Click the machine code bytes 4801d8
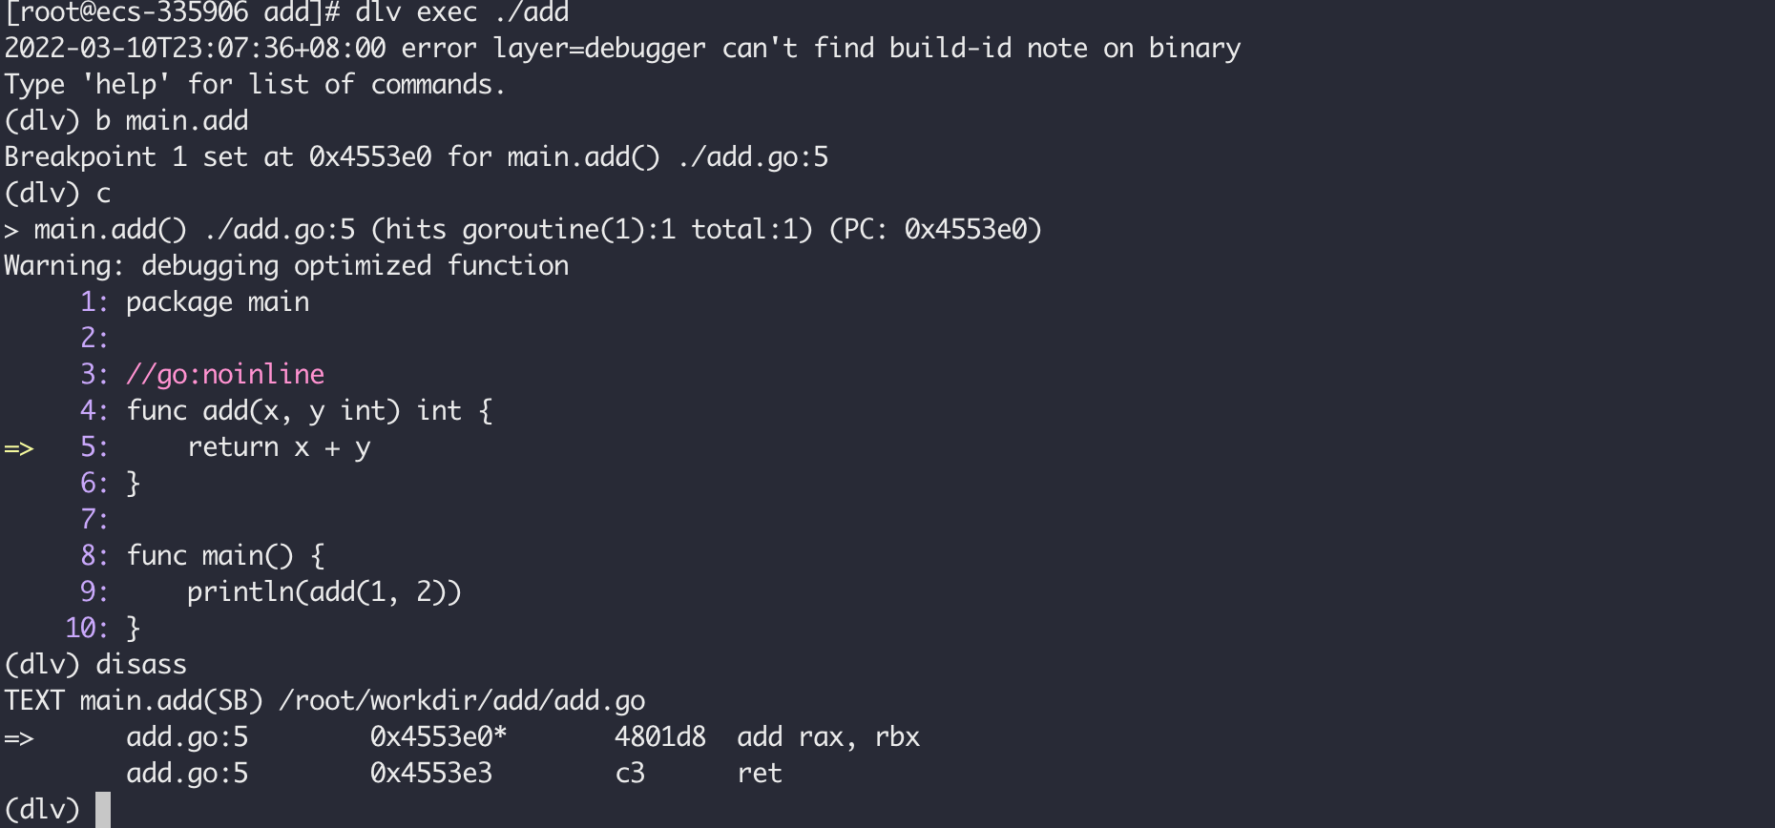The width and height of the screenshot is (1775, 828). (x=659, y=736)
